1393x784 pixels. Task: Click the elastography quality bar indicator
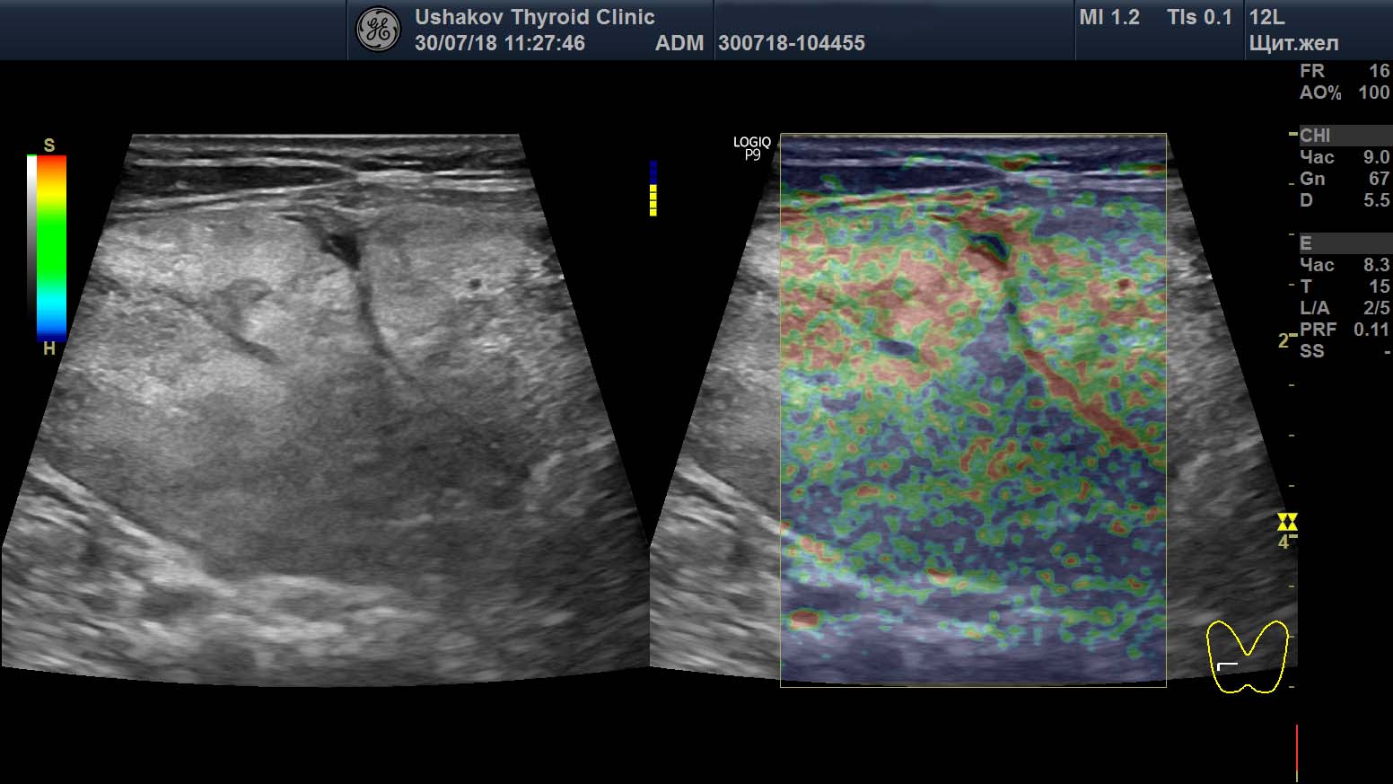point(653,189)
